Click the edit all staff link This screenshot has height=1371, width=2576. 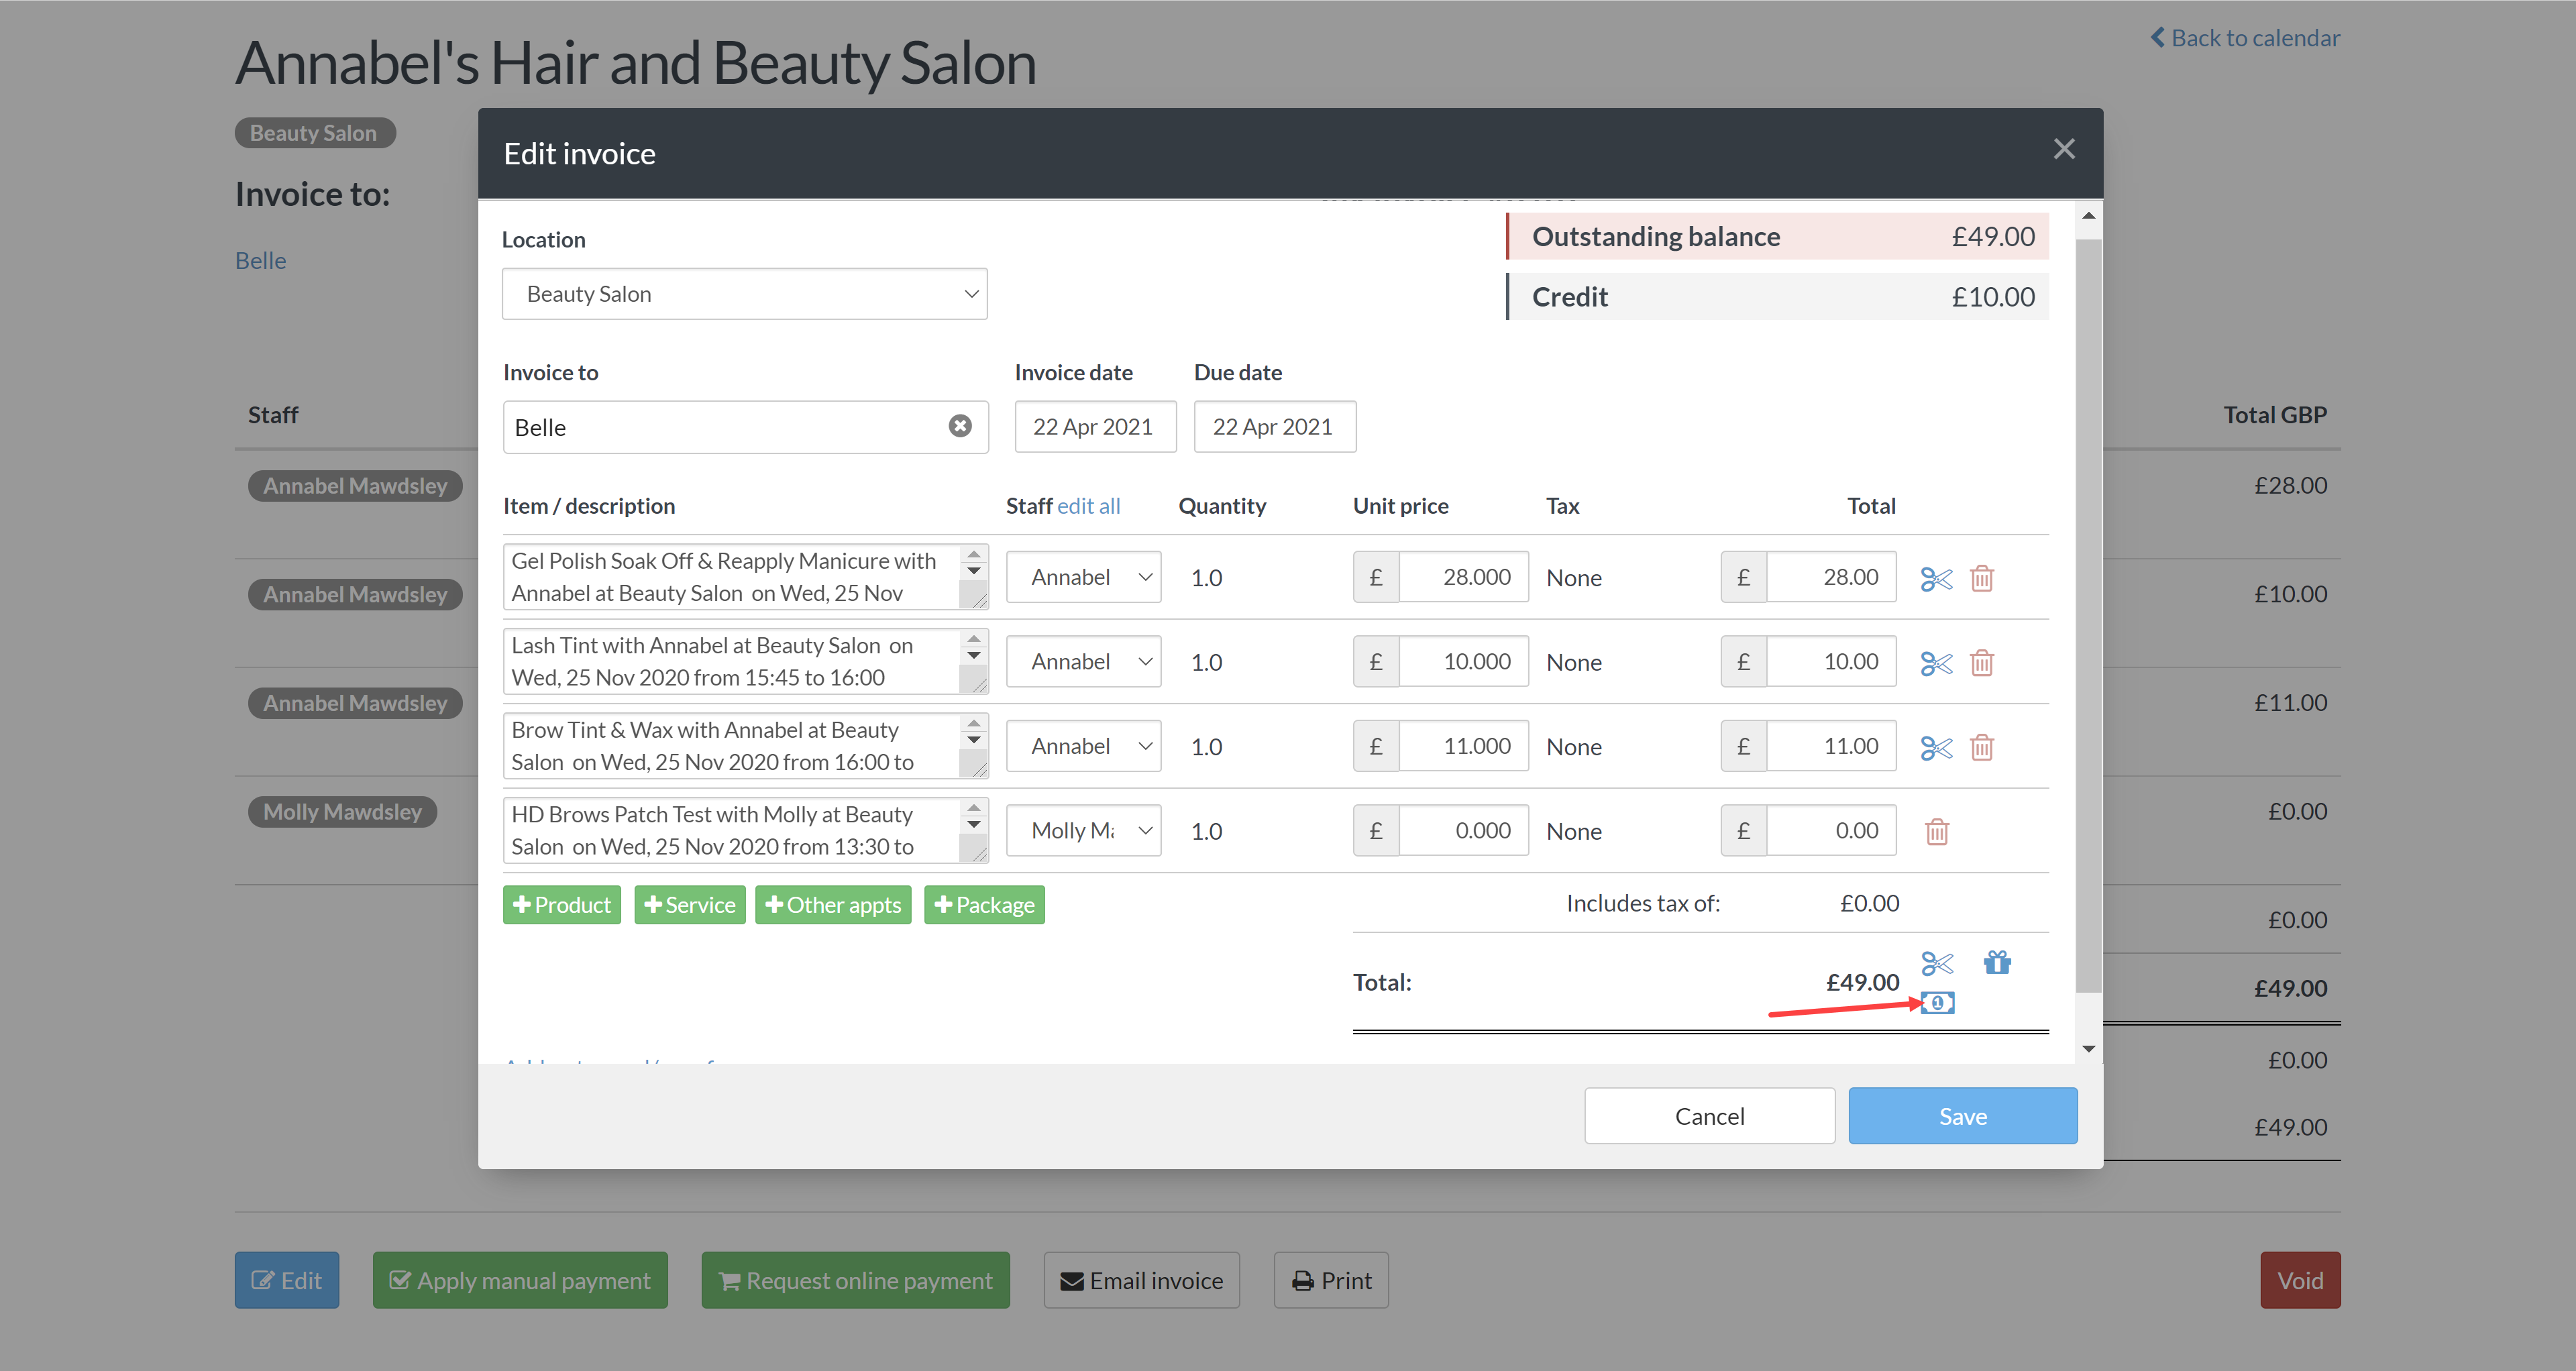pos(1088,506)
